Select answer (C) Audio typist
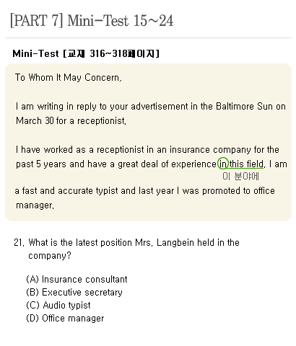This screenshot has height=346, width=296. [x=58, y=306]
